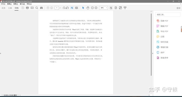The image size is (182, 97).
Task: Click the tools pane scrollbar handle
Action: click(x=181, y=29)
